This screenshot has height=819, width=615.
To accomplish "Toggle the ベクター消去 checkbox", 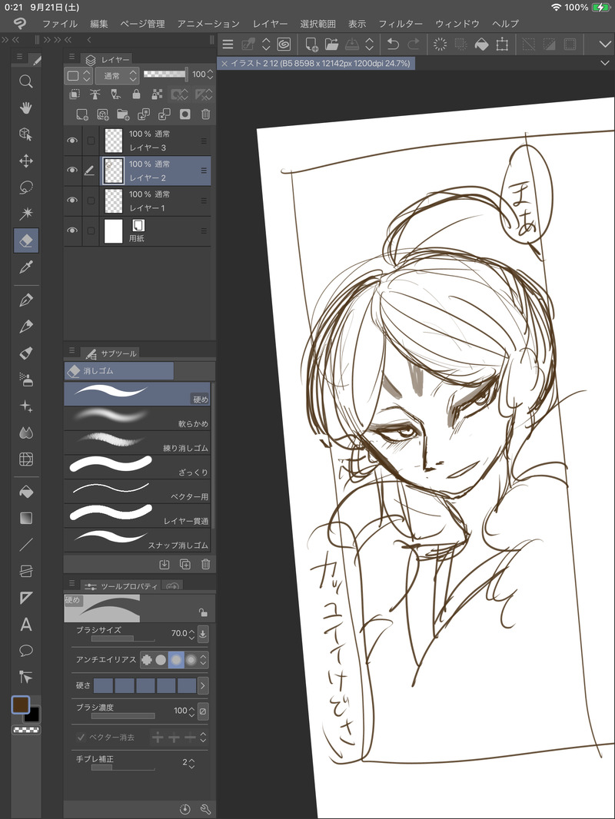I will click(81, 737).
